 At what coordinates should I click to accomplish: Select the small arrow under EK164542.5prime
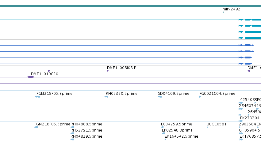click(x=165, y=139)
